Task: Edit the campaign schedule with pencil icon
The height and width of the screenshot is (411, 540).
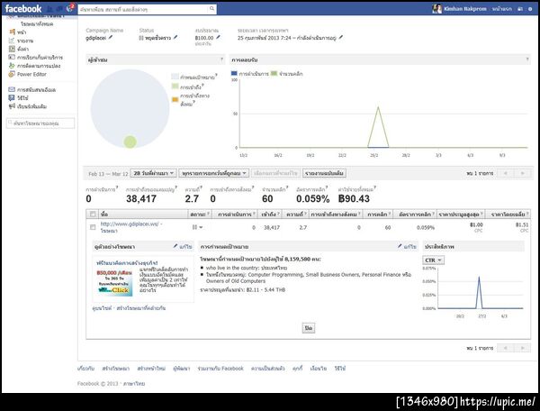Action: [x=340, y=37]
